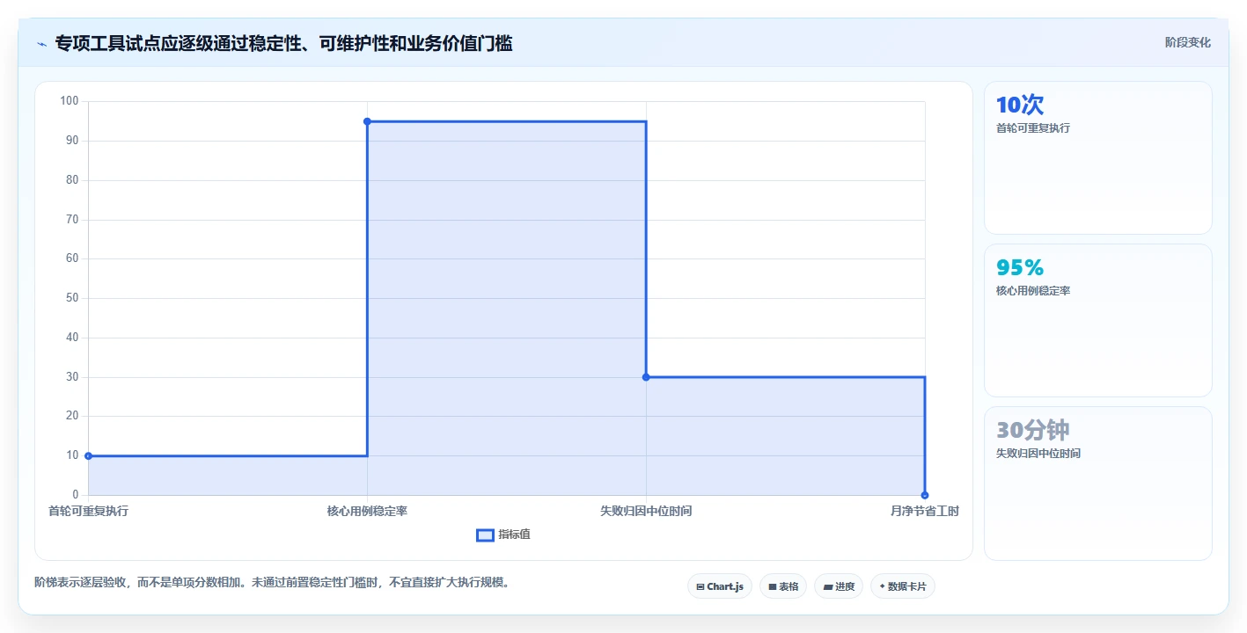Open the 30分钟 失败归因中位时间 card
The width and height of the screenshot is (1247, 633).
1098,484
